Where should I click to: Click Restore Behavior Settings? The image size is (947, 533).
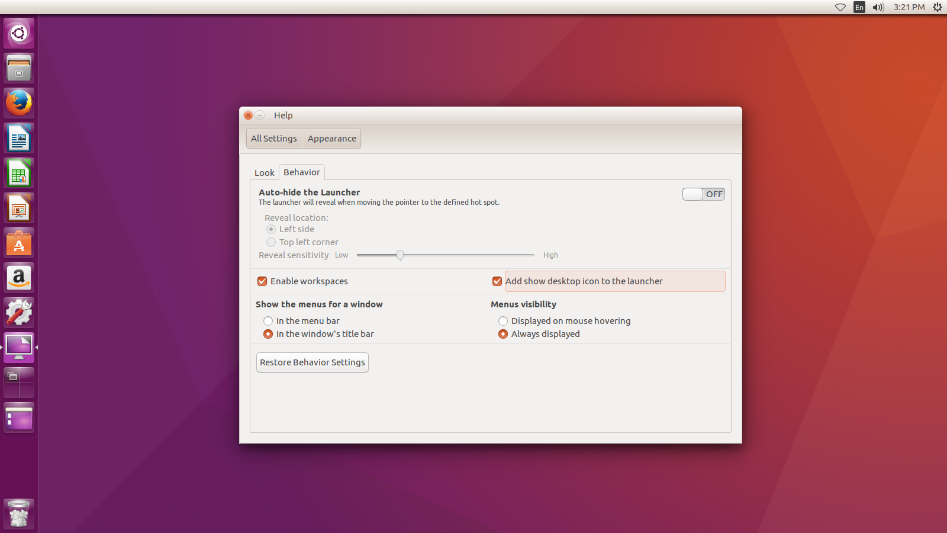click(x=313, y=362)
